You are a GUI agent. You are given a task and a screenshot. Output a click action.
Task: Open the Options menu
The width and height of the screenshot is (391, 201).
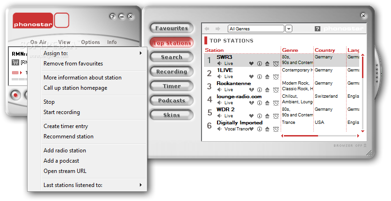pyautogui.click(x=91, y=42)
